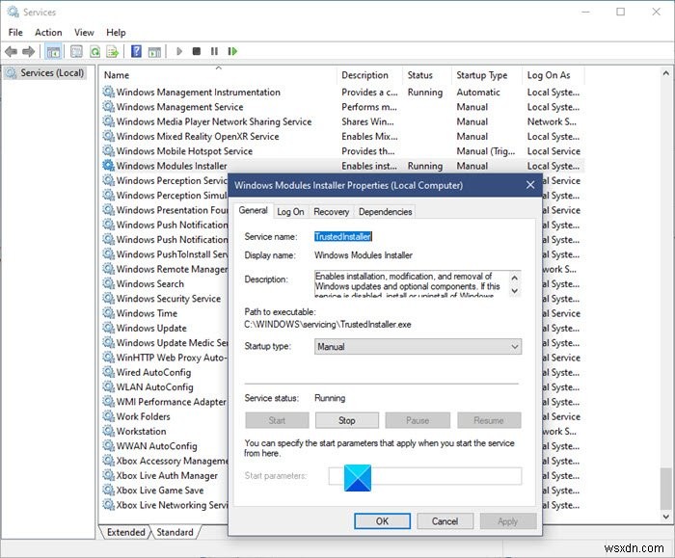The height and width of the screenshot is (558, 675).
Task: Switch to the Recovery tab
Action: point(331,212)
